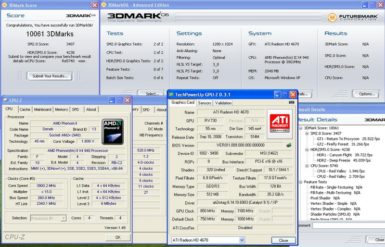
Task: Collapse the Feature Tests tree node
Action: [300, 182]
